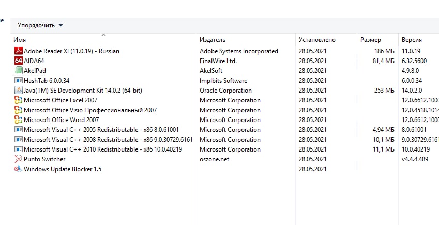Sort list by Версия column header

tap(412, 40)
